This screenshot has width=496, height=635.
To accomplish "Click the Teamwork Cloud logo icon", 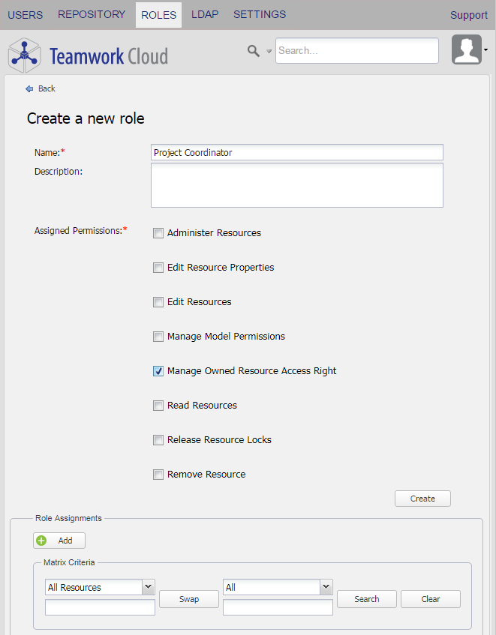I will click(x=24, y=55).
